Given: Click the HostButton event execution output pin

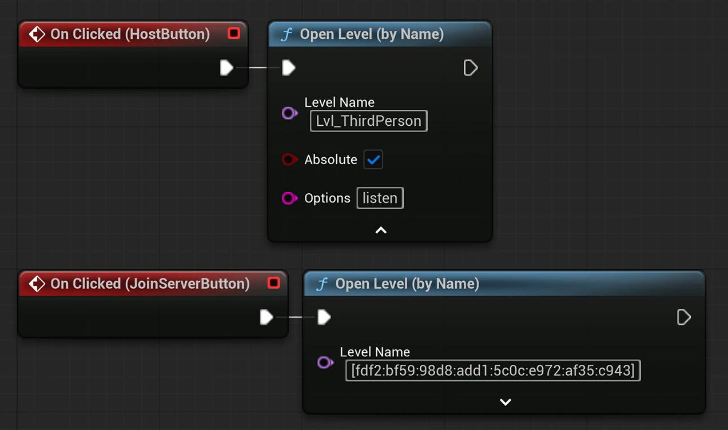Looking at the screenshot, I should pos(226,68).
